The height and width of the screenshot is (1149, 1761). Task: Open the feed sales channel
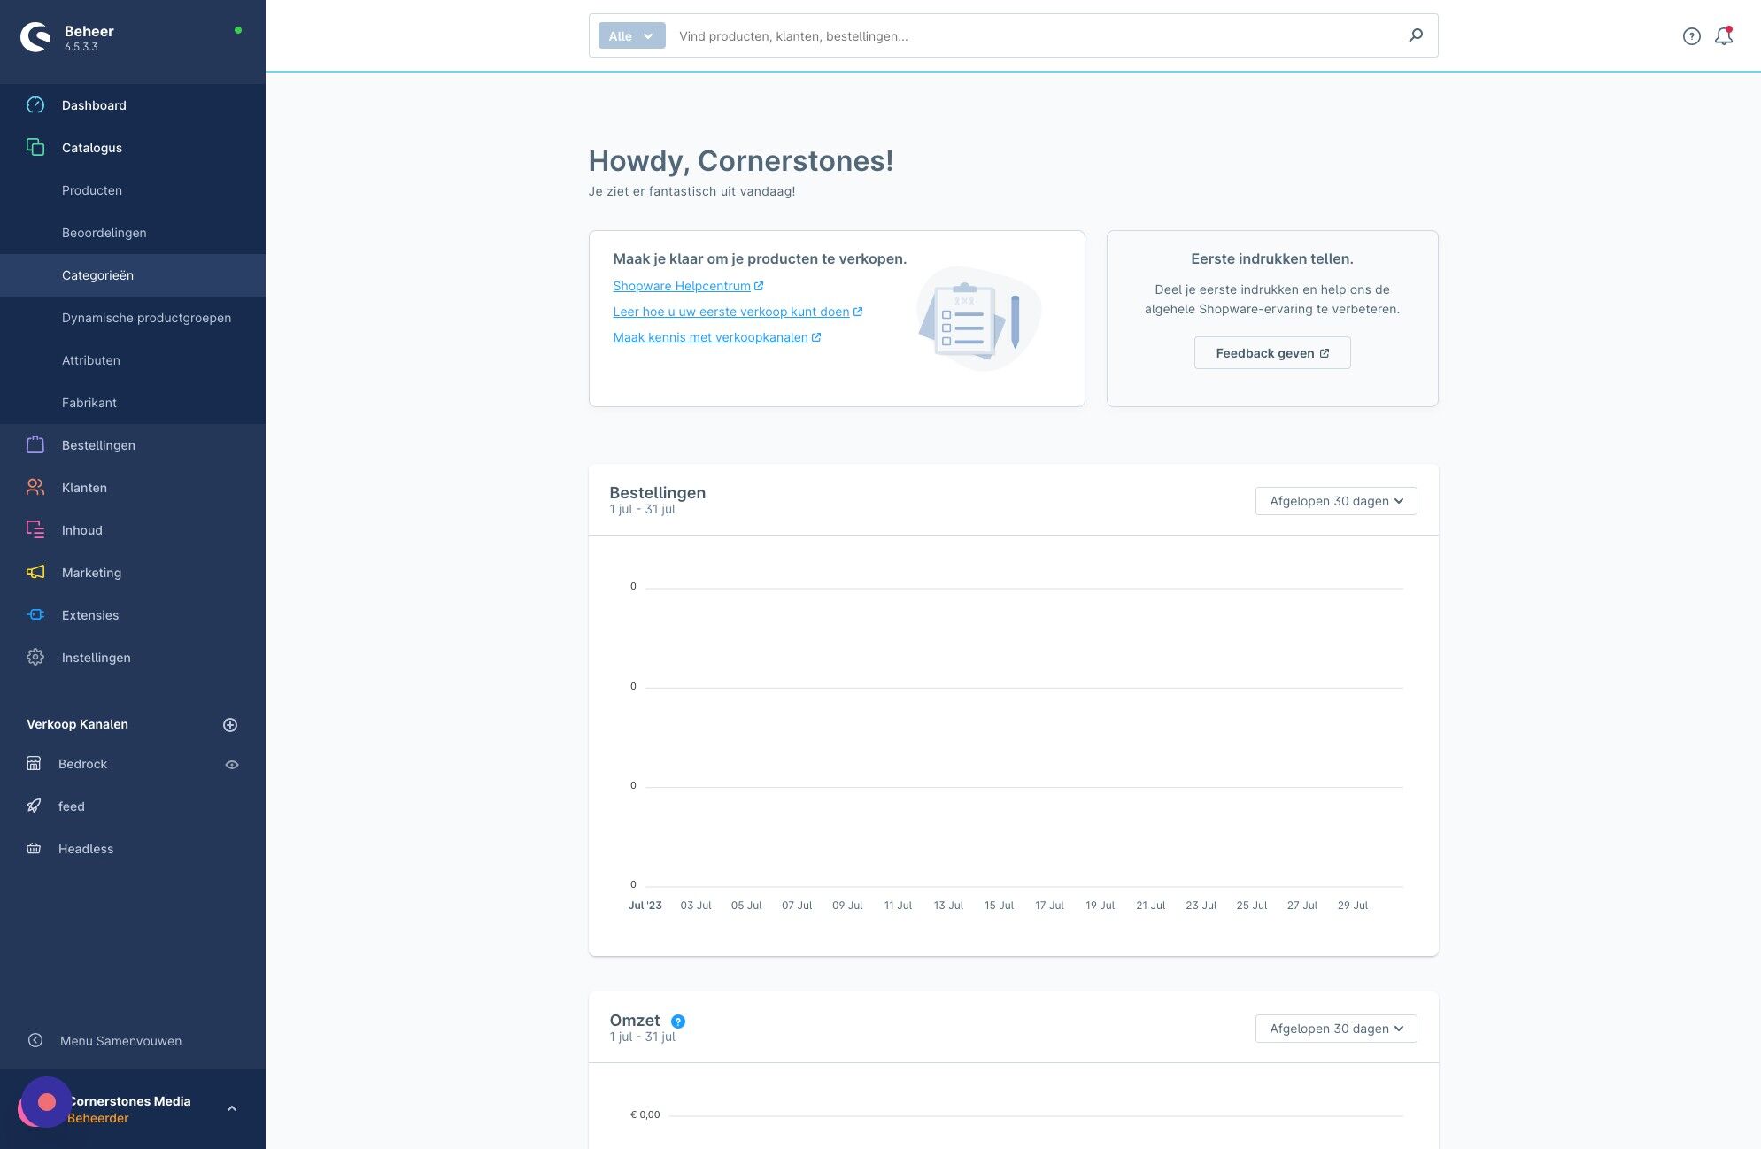[72, 806]
